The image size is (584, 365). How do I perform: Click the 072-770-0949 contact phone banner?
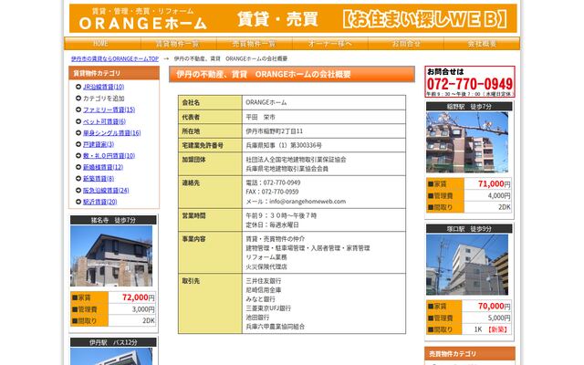tap(470, 81)
